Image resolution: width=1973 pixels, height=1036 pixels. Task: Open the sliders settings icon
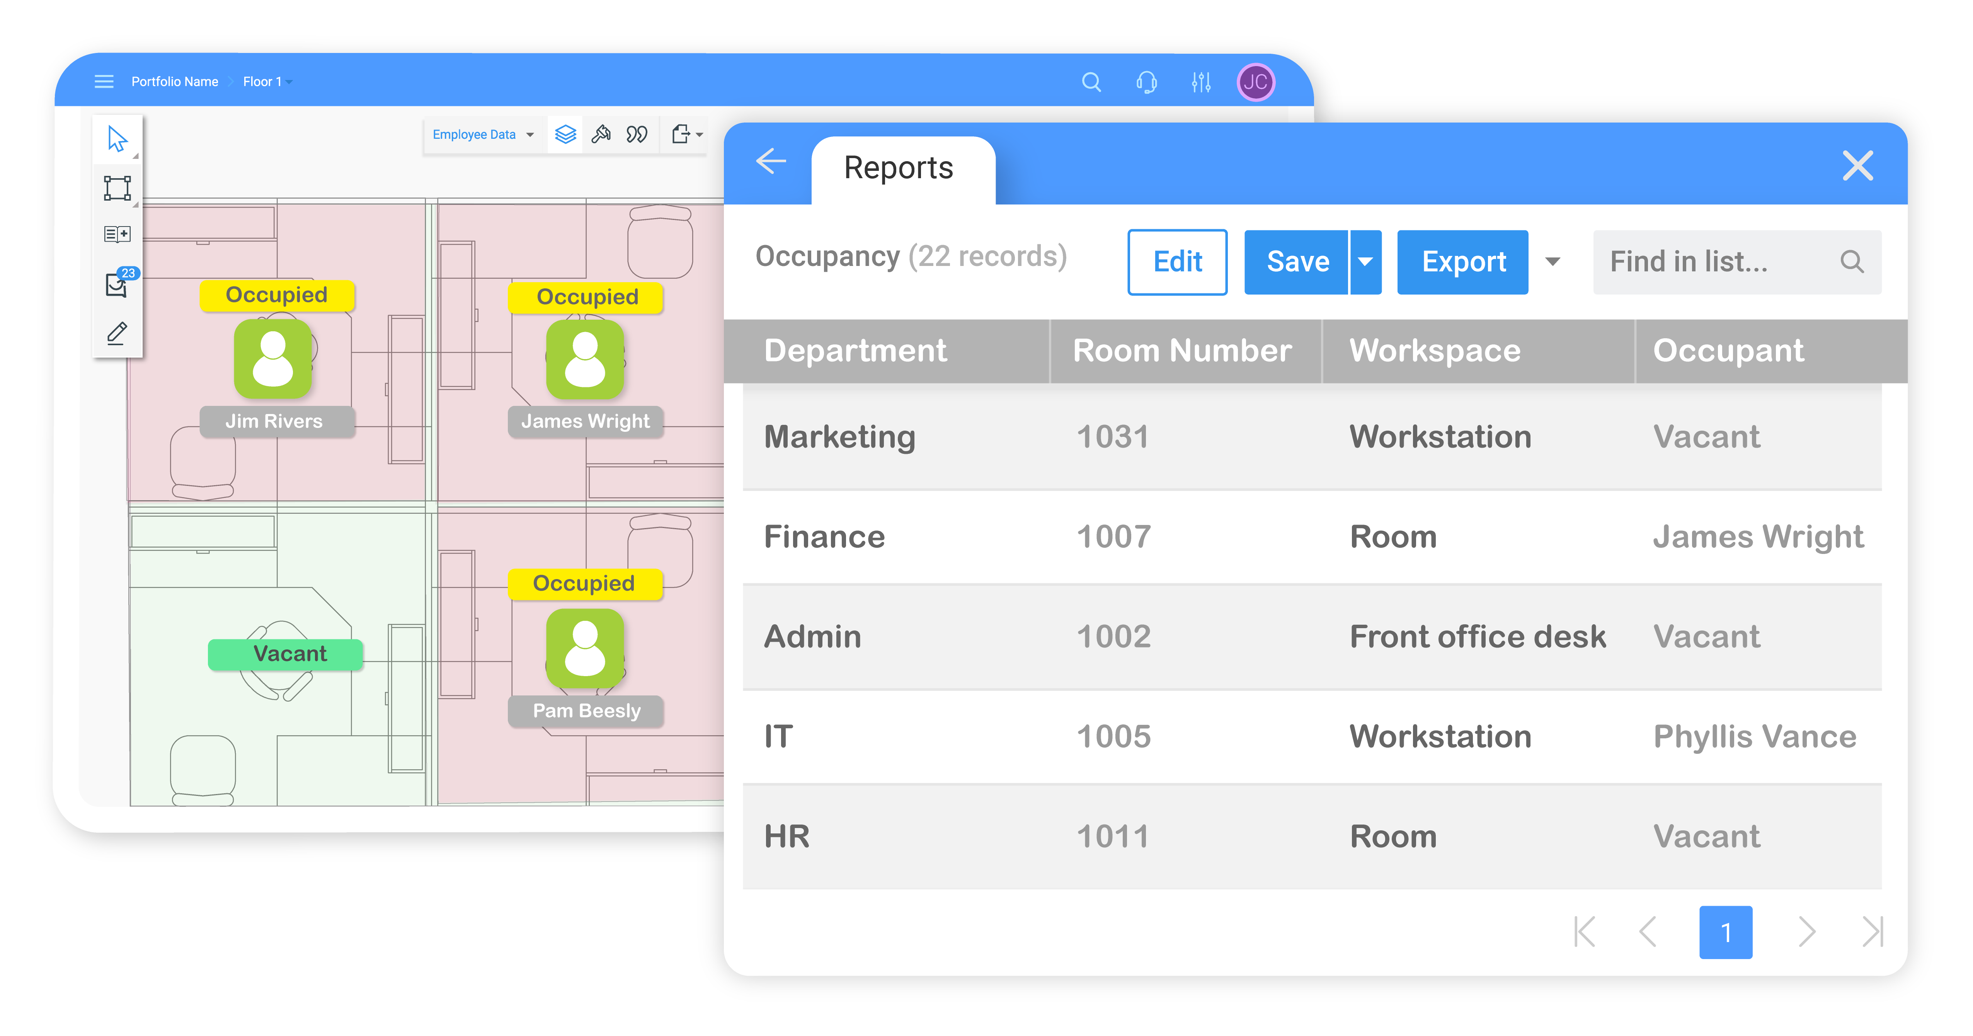pos(1201,82)
